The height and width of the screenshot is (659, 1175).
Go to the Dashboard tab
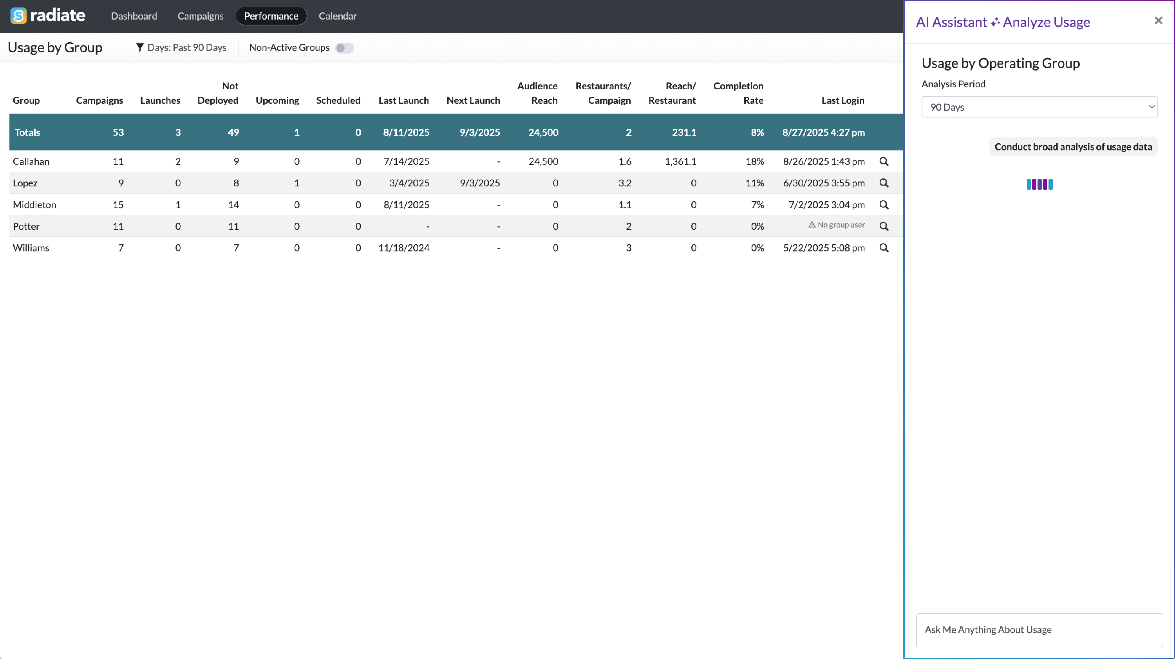point(134,16)
